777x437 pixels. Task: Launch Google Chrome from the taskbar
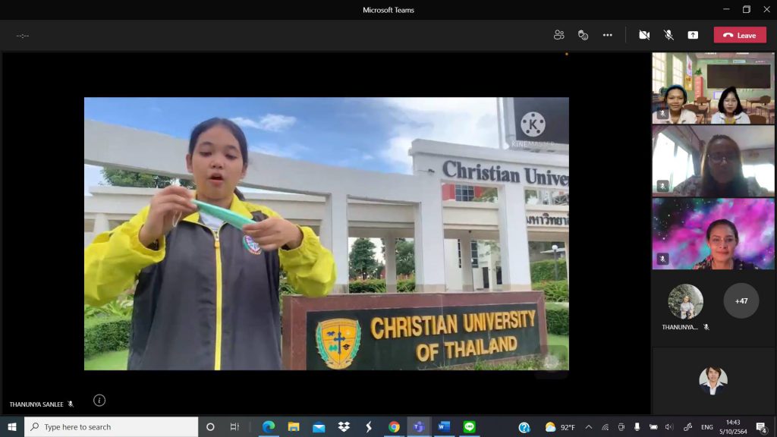[394, 426]
